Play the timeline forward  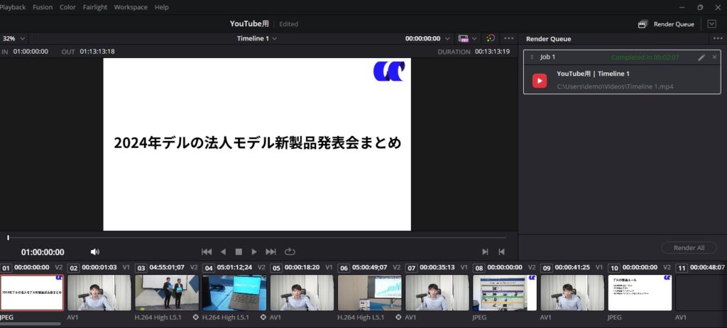pyautogui.click(x=254, y=251)
